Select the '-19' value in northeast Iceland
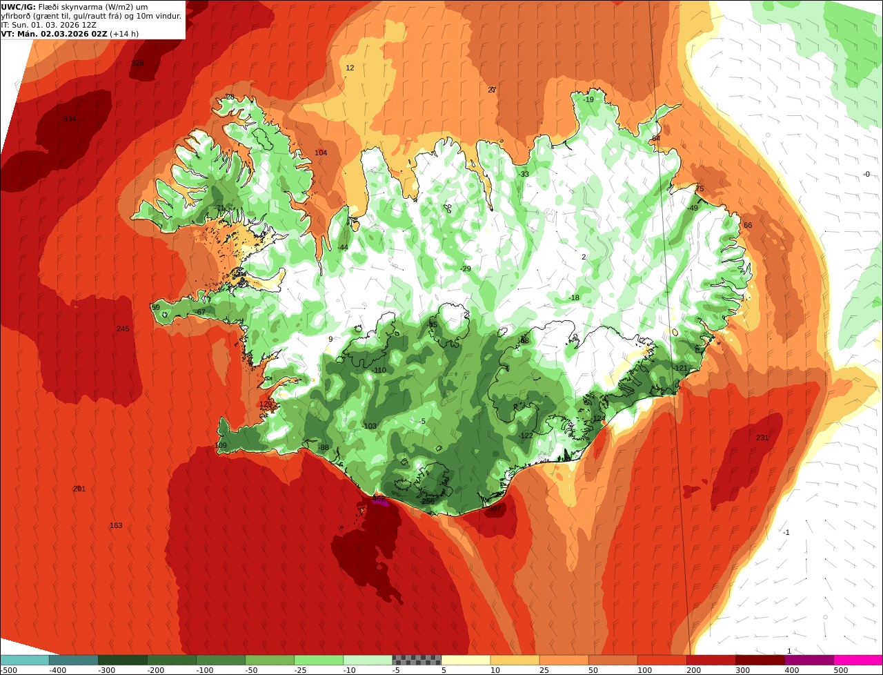 pos(588,100)
